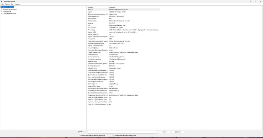Select the Доступно физической памяти row label
The image size is (263, 138).
pos(97,75)
